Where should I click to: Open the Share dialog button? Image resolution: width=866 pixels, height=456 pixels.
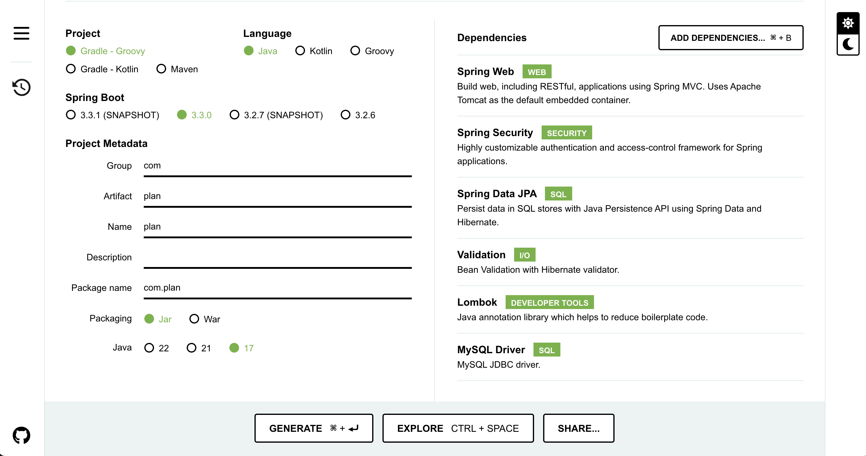coord(578,428)
